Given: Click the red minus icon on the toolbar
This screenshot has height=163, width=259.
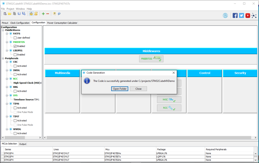Looking at the screenshot, I should [47, 14].
